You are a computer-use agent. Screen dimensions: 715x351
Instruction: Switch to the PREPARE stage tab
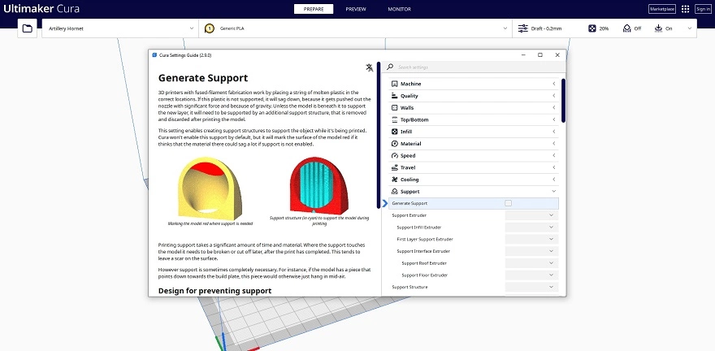[x=314, y=9]
